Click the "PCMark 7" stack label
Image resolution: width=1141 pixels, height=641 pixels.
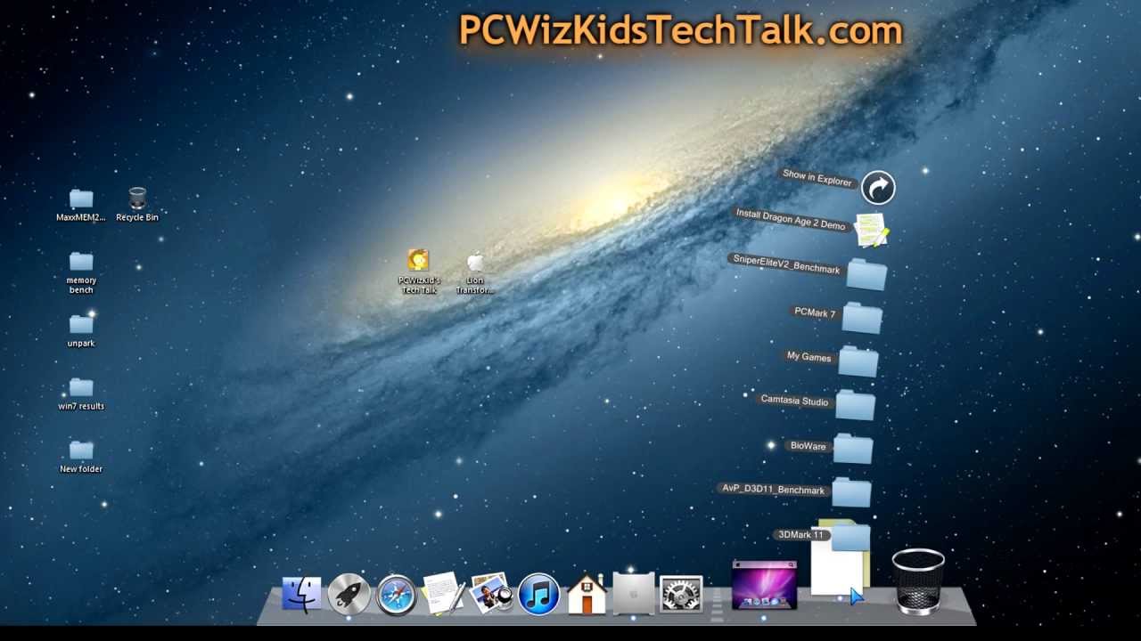(x=815, y=312)
